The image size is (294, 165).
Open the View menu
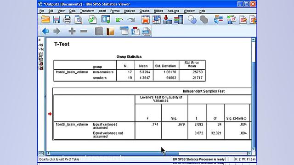coord(61,11)
